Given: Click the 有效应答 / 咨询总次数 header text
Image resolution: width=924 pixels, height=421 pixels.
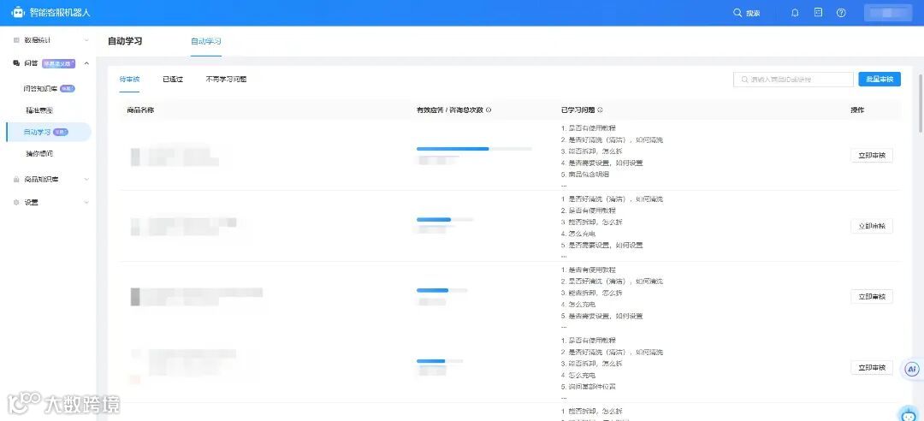Looking at the screenshot, I should [x=450, y=110].
